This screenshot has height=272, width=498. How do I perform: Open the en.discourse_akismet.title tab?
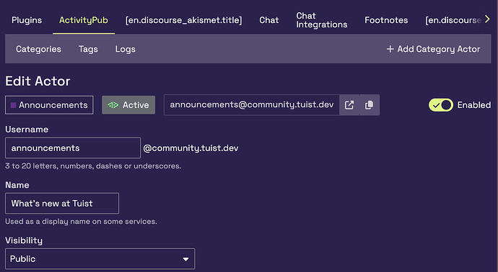(183, 20)
